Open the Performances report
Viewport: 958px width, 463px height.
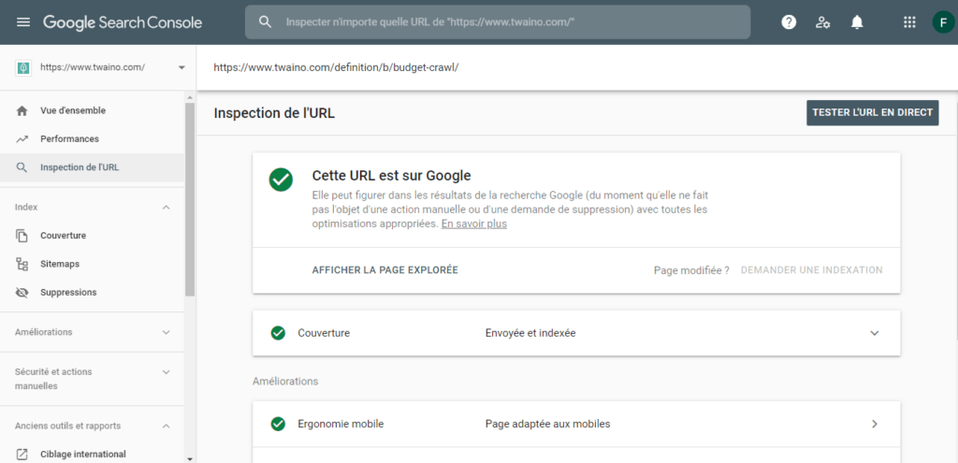click(x=69, y=139)
